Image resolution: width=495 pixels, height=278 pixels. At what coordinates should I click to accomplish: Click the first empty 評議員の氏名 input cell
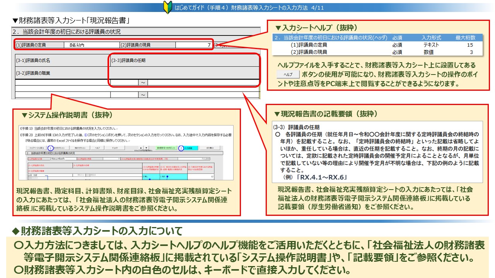click(62, 82)
